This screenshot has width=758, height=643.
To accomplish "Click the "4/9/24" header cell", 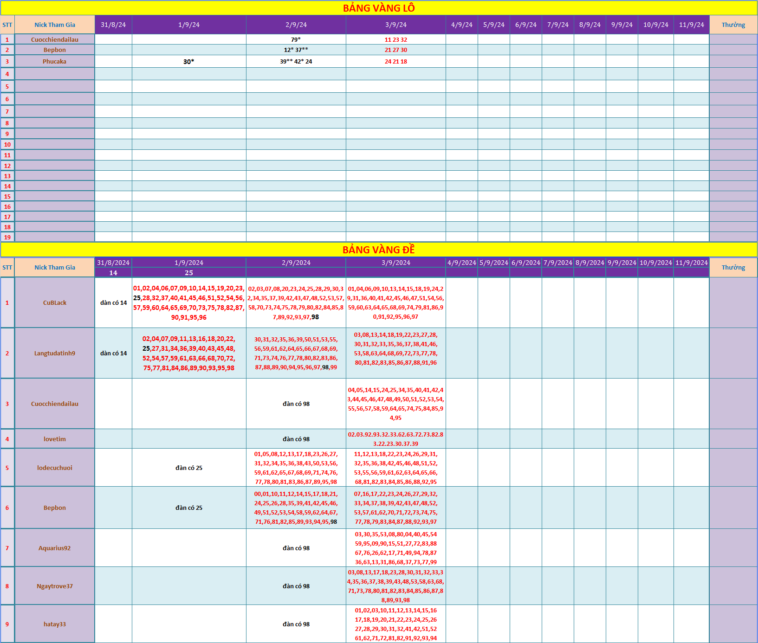I will 462,25.
